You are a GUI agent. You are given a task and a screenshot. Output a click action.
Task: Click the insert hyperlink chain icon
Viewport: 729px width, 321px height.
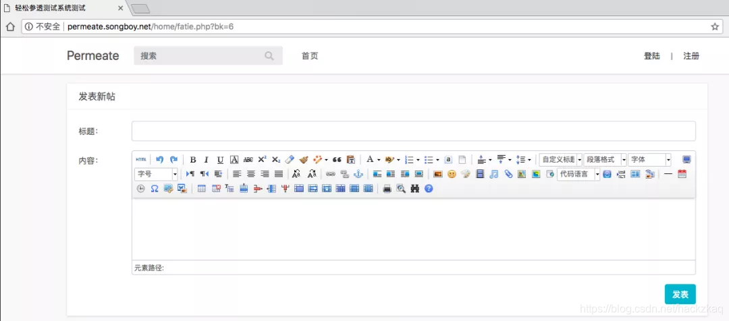pos(331,174)
